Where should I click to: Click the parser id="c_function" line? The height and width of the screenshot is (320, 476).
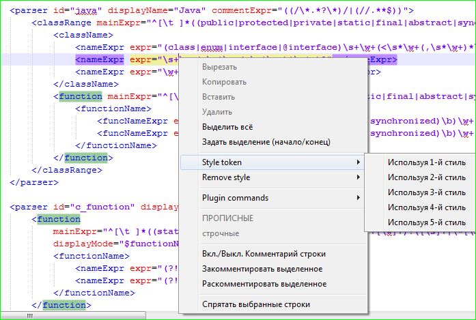[x=94, y=207]
